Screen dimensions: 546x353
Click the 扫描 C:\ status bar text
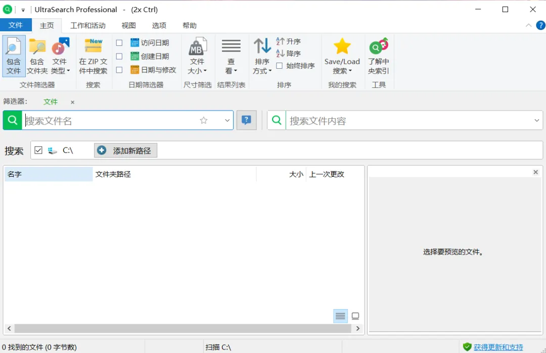click(218, 347)
